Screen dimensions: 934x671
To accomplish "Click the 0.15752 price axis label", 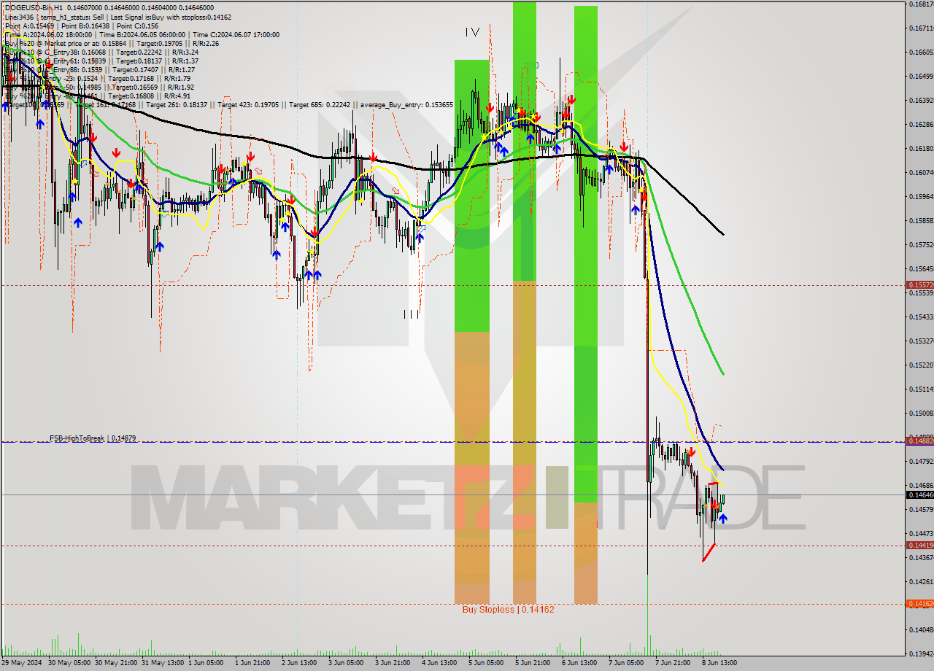I will click(920, 245).
